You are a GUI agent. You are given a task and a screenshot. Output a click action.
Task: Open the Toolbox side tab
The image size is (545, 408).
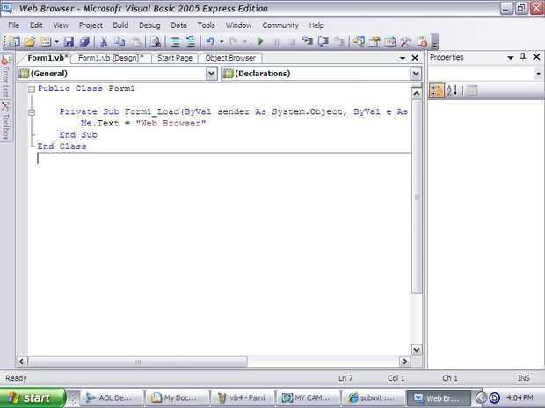[x=6, y=120]
